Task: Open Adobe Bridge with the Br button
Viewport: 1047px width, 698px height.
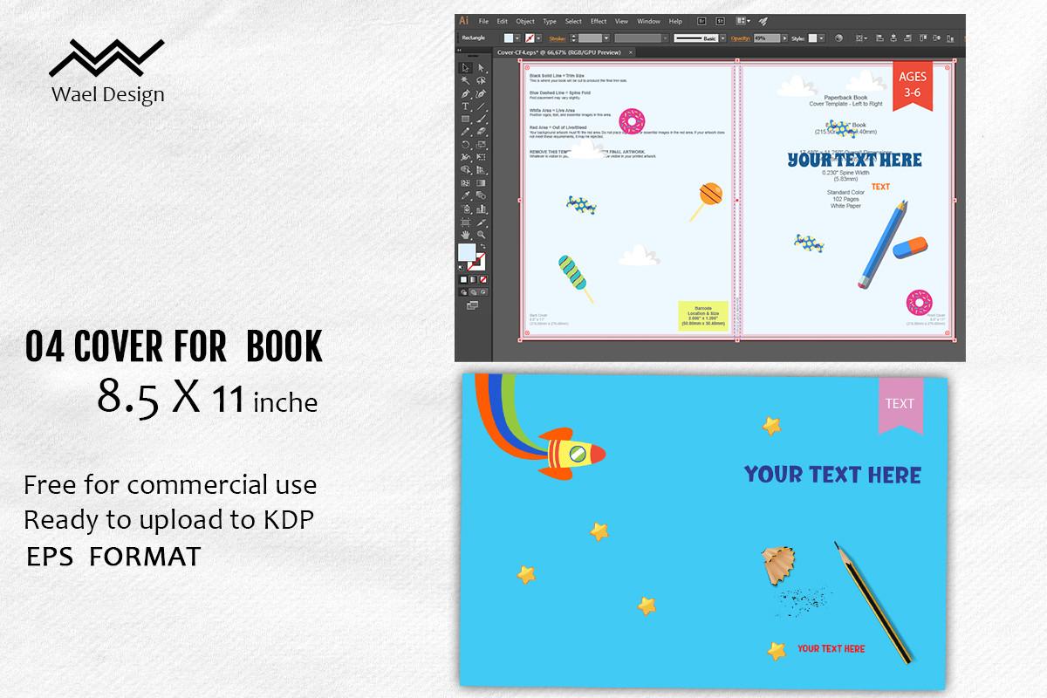Action: coord(701,21)
